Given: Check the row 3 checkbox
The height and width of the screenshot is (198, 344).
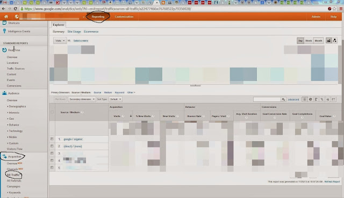Looking at the screenshot, I should (52, 153).
